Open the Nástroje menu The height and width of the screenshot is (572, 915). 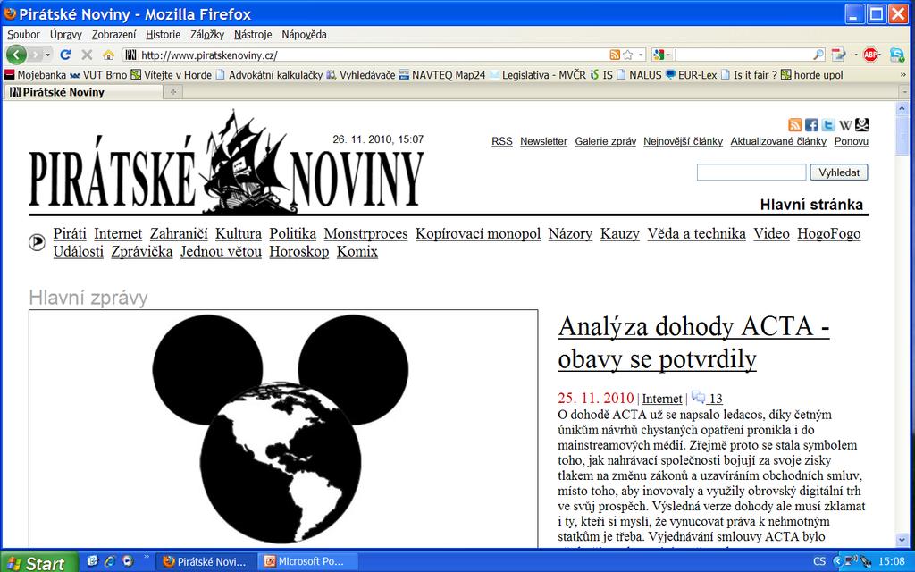click(x=253, y=35)
